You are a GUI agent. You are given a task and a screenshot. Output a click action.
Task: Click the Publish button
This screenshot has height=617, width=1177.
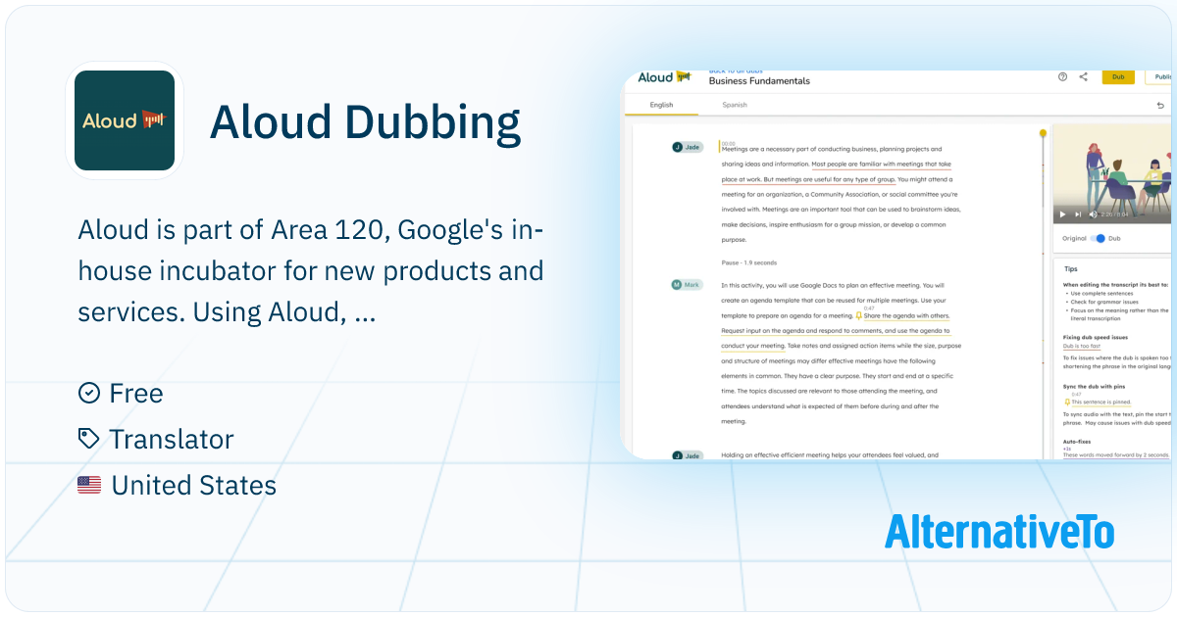[x=1158, y=77]
